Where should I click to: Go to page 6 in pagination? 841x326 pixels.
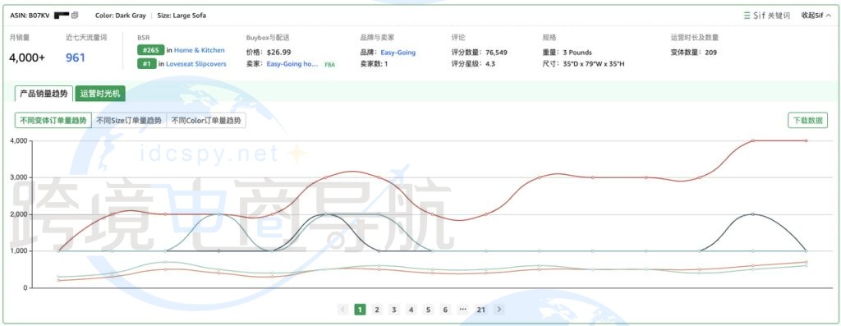pos(445,310)
